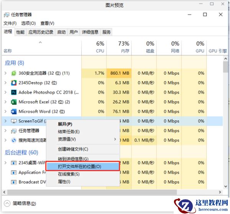
Task: Click the ScreenToGif monitor icon
Action: [x=14, y=121]
